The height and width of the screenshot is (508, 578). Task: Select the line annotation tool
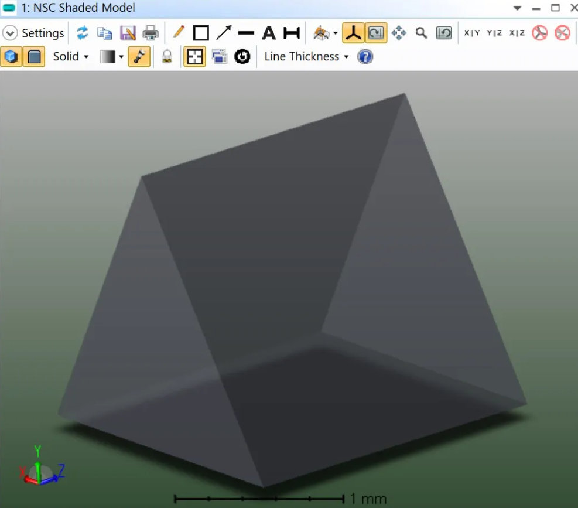(x=246, y=33)
